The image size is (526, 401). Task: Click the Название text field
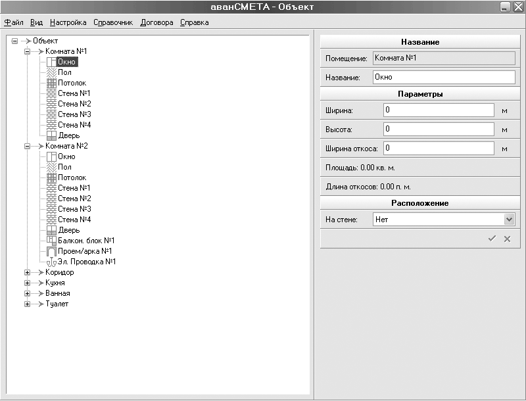click(x=443, y=78)
